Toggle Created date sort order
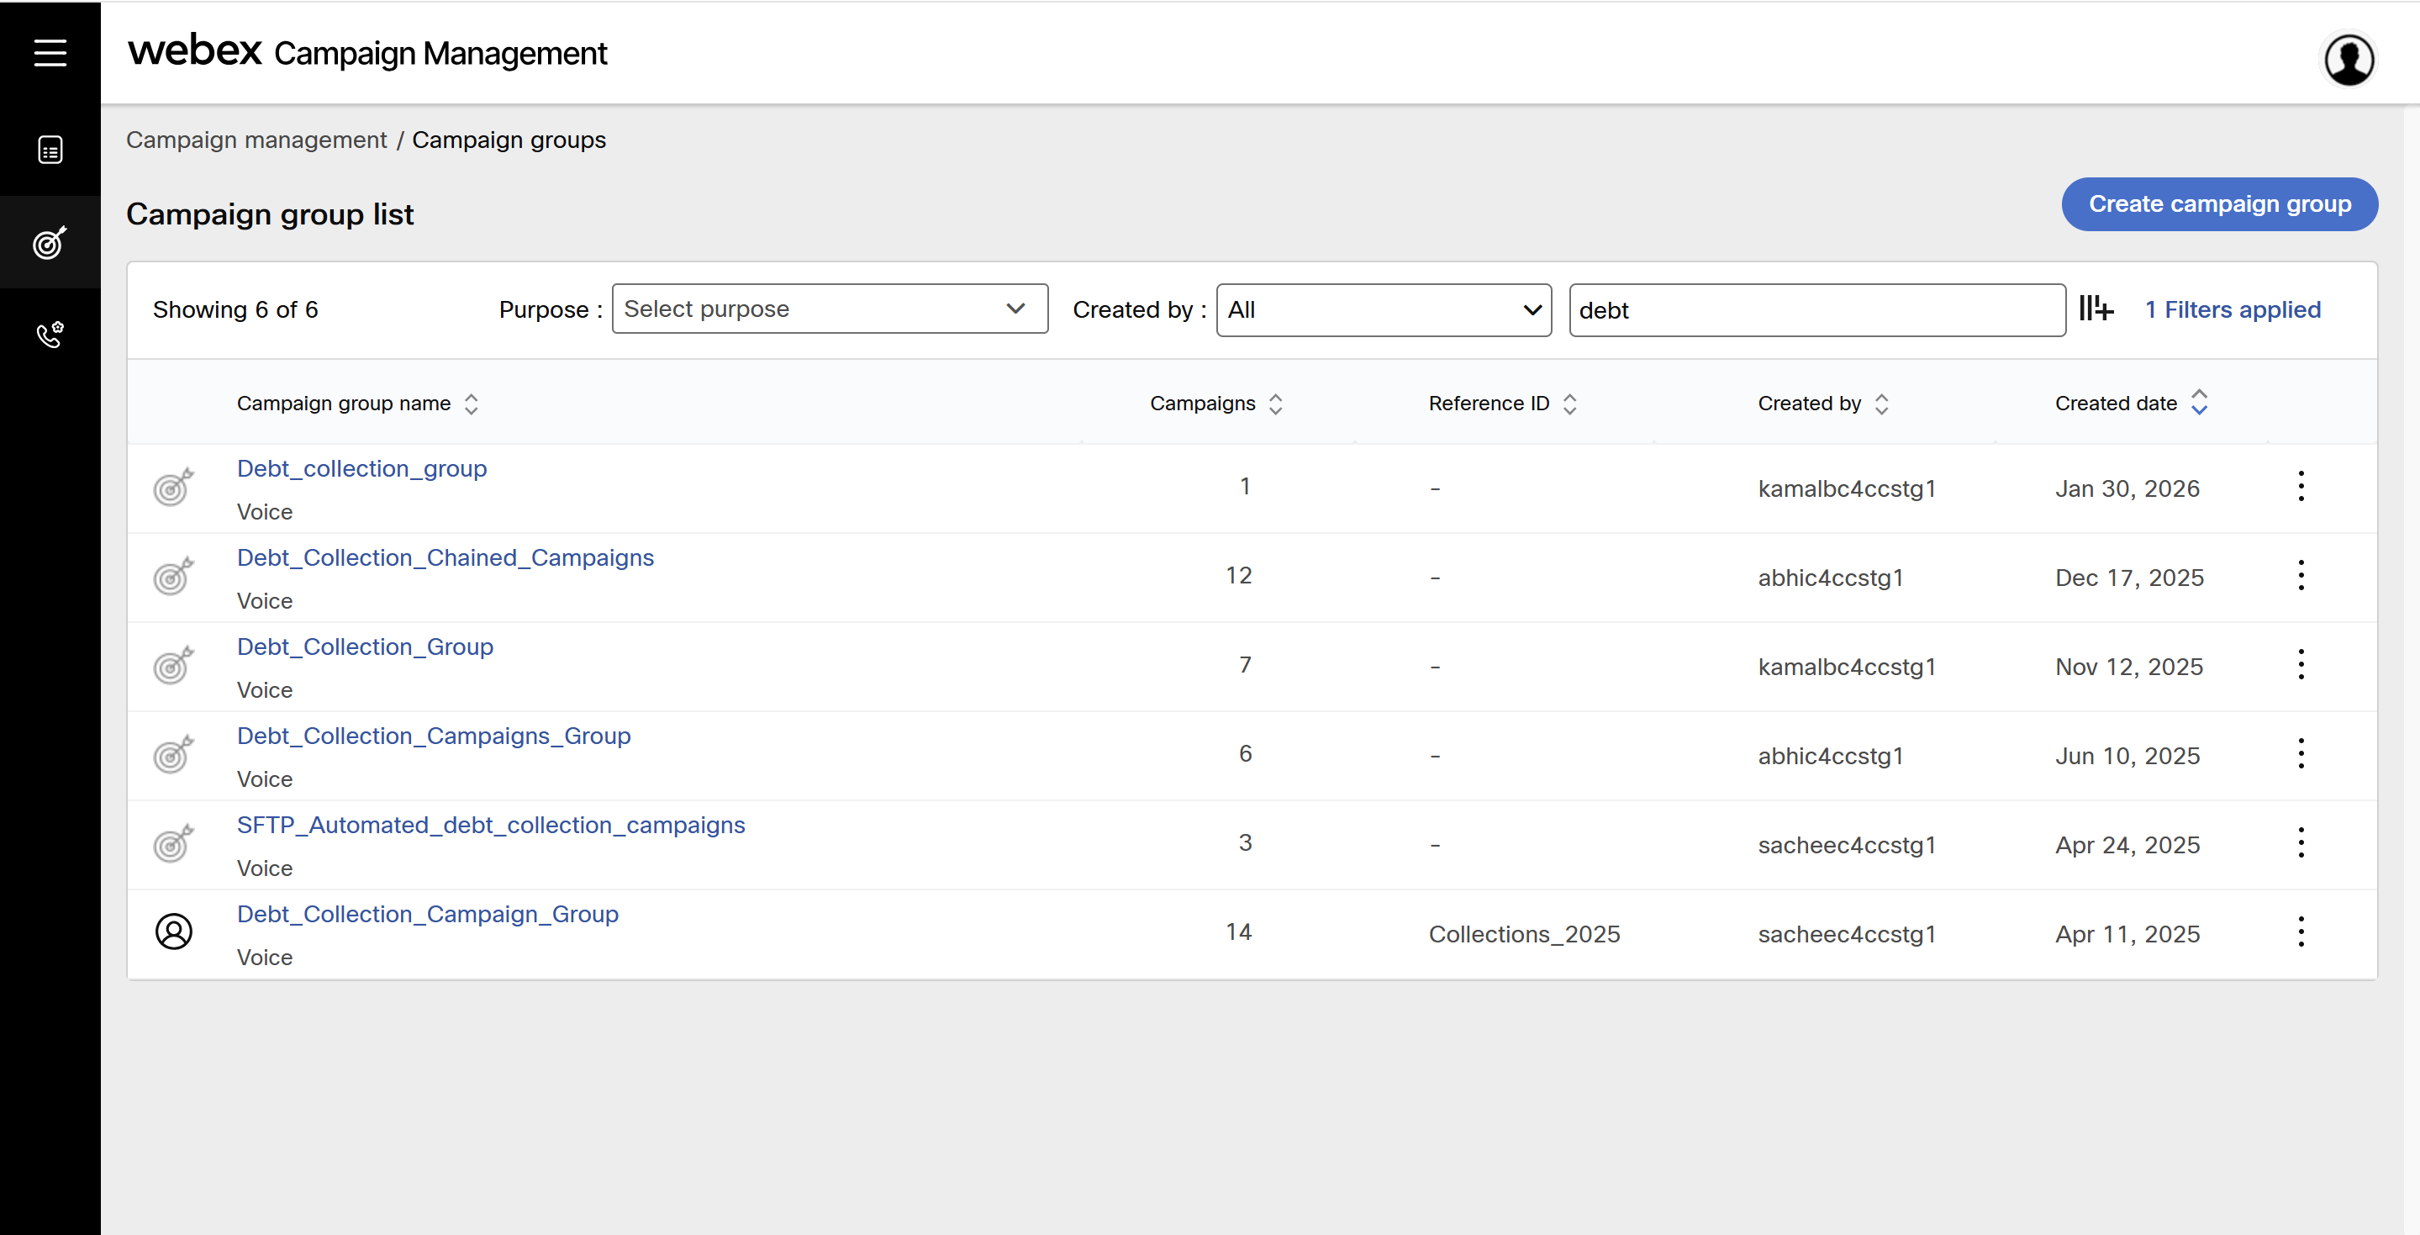This screenshot has height=1235, width=2420. (2198, 402)
